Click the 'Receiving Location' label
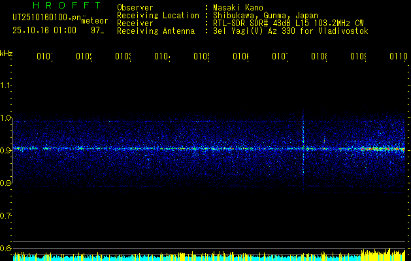Screen dimensions: 411x261 [x=158, y=16]
